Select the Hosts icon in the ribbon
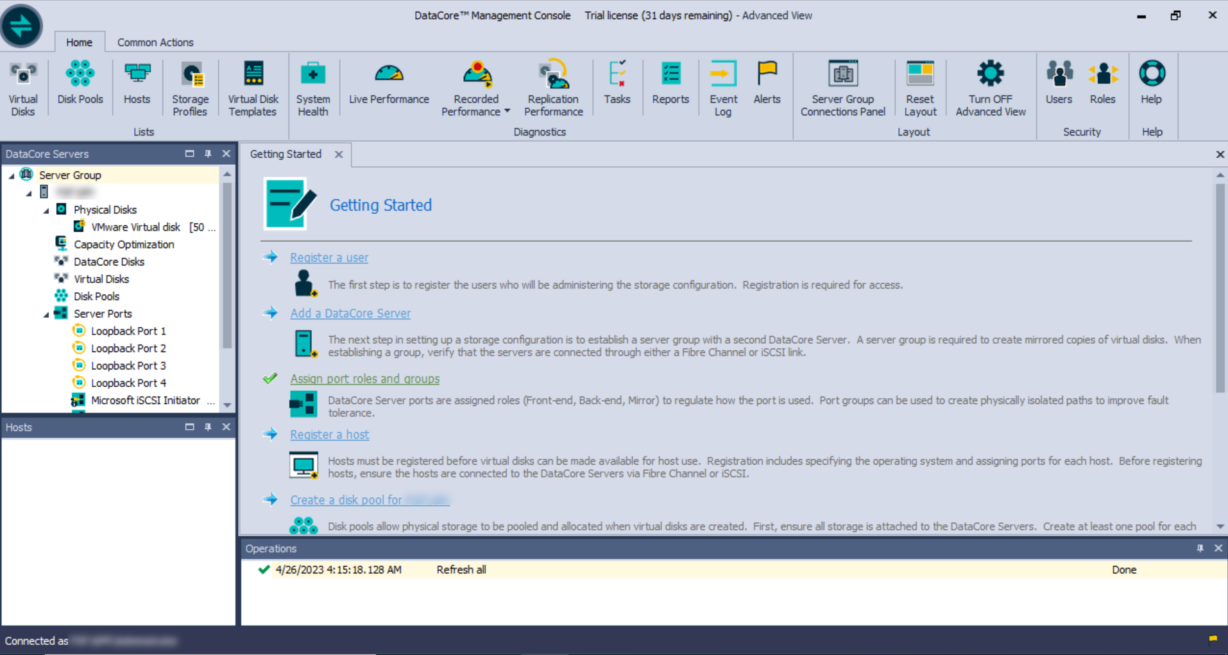The width and height of the screenshot is (1228, 655). pyautogui.click(x=137, y=85)
